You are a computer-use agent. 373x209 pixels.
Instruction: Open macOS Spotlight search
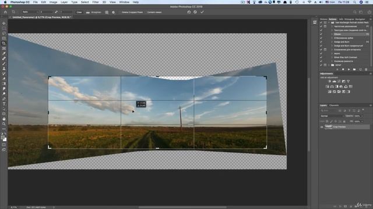(354, 2)
